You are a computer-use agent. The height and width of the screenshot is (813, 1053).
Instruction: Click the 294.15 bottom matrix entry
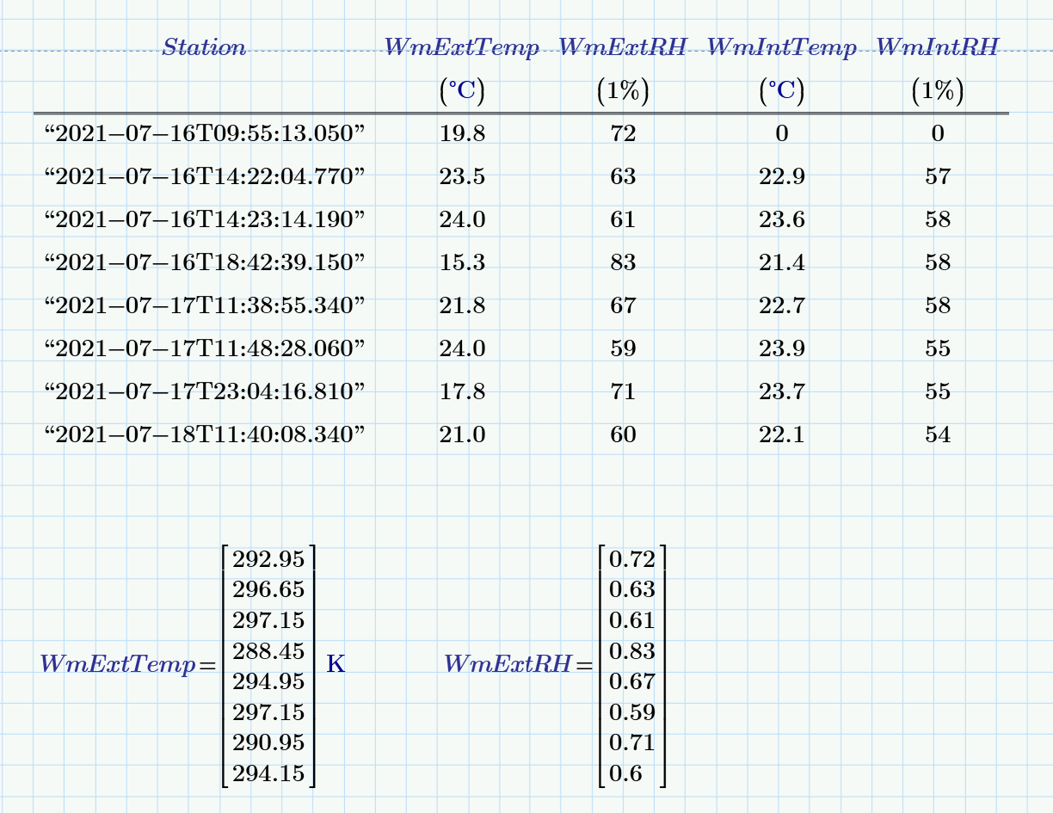268,773
